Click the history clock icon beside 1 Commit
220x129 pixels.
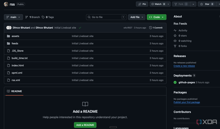pos(151,28)
